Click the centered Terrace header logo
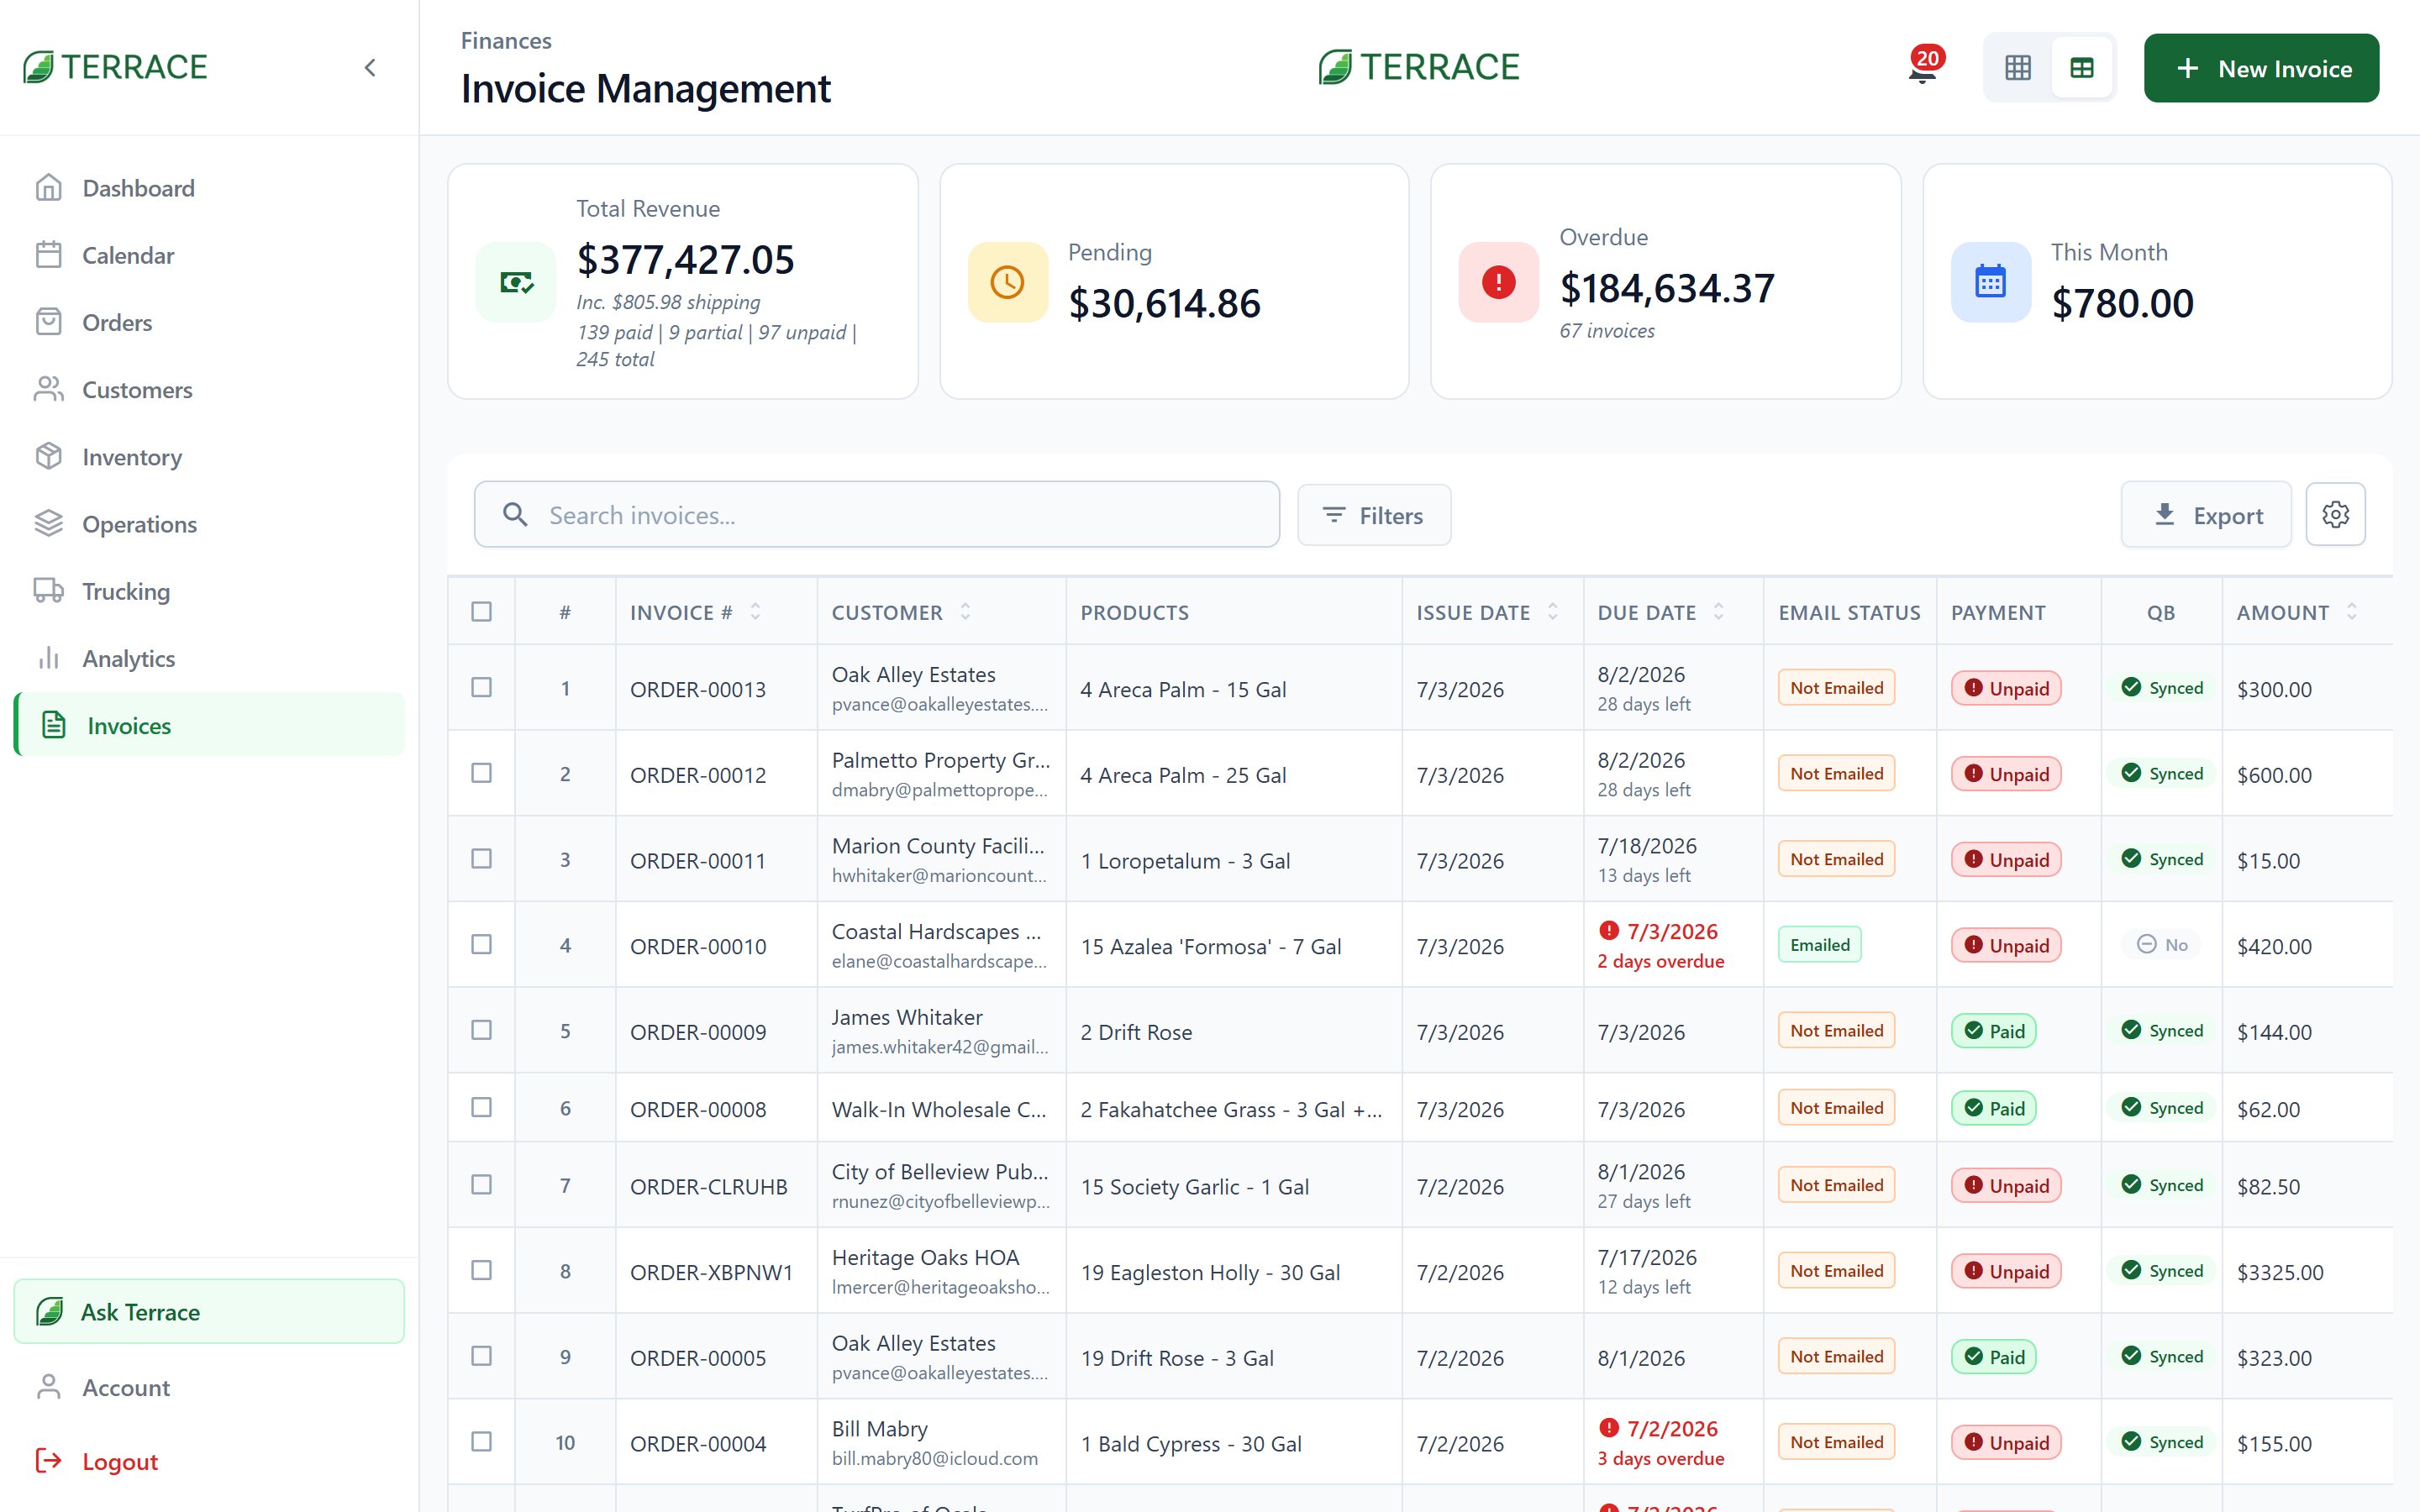This screenshot has height=1512, width=2420. point(1419,67)
